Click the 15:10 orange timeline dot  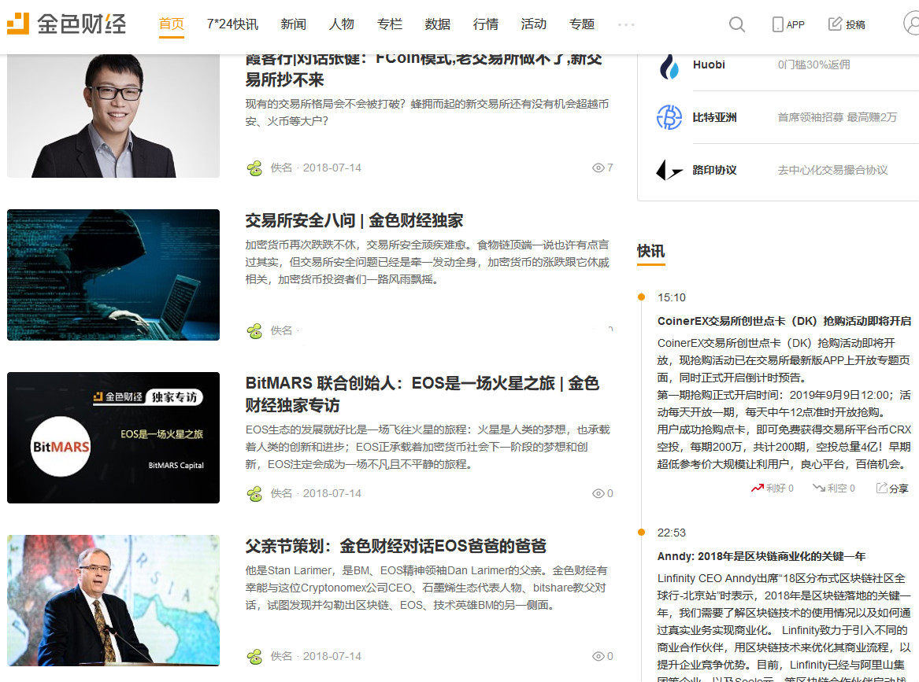coord(641,297)
